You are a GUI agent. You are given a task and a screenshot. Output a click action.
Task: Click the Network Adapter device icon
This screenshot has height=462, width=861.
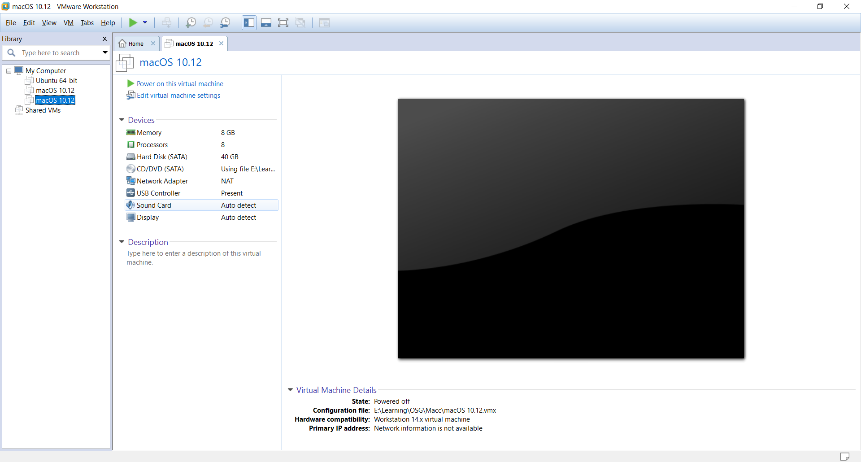(x=131, y=181)
